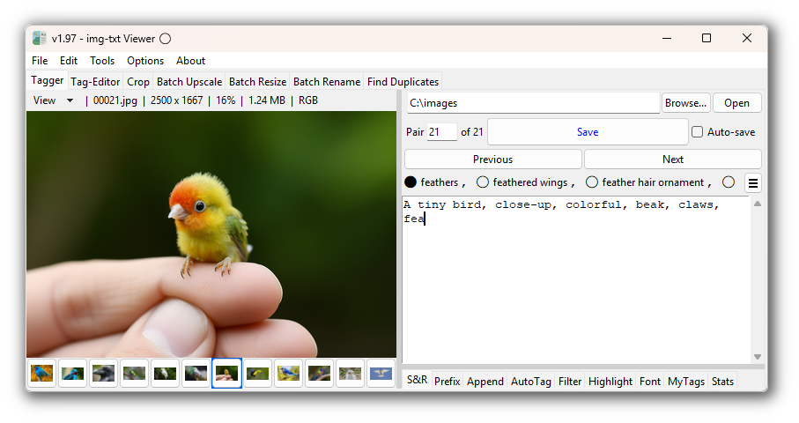Image resolution: width=799 pixels, height=423 pixels.
Task: Open the Tools menu
Action: (x=102, y=61)
